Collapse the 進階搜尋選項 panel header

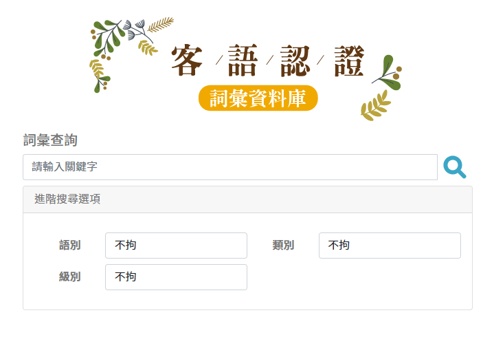(247, 199)
